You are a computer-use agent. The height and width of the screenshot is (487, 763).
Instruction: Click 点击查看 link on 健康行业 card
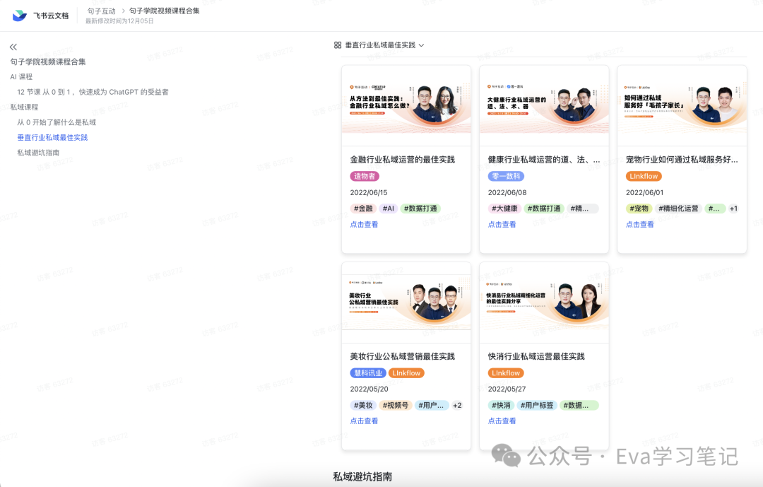coord(502,224)
